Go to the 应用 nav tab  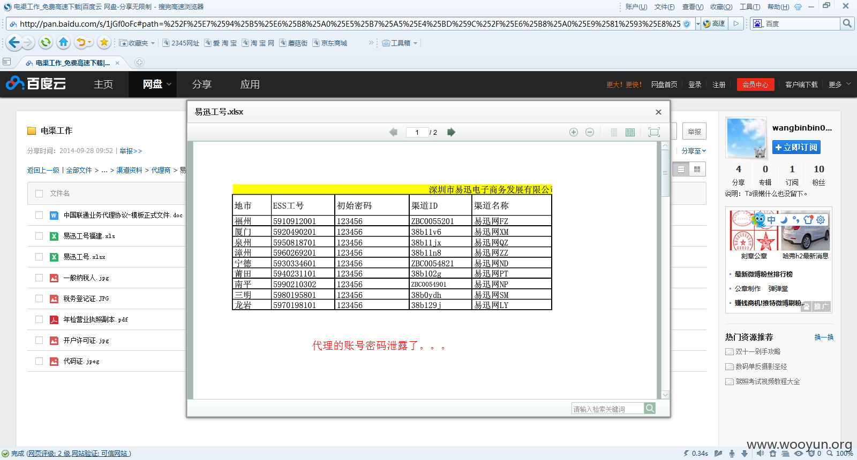click(x=250, y=84)
